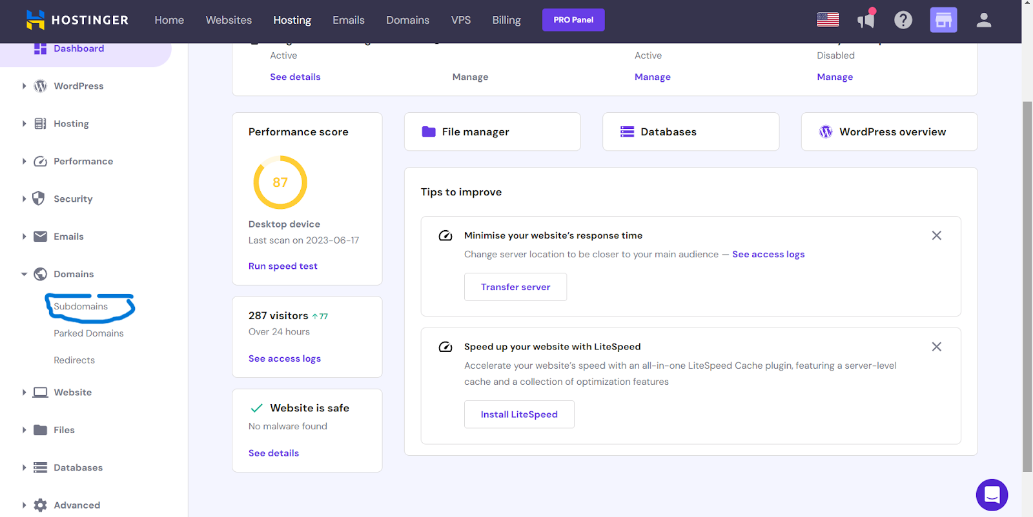Click "Last scan on 2023-06-17" text
Image resolution: width=1033 pixels, height=517 pixels.
(x=303, y=240)
